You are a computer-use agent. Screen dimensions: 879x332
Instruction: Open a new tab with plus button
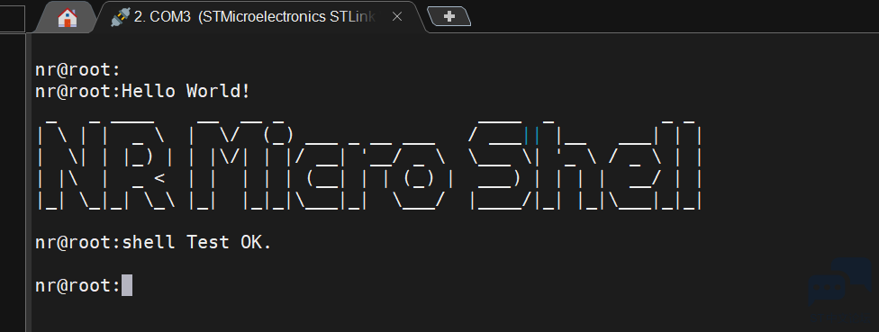click(449, 17)
